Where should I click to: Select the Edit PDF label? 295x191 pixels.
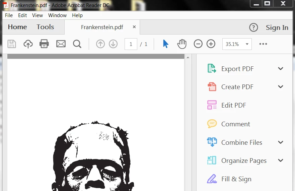click(234, 105)
